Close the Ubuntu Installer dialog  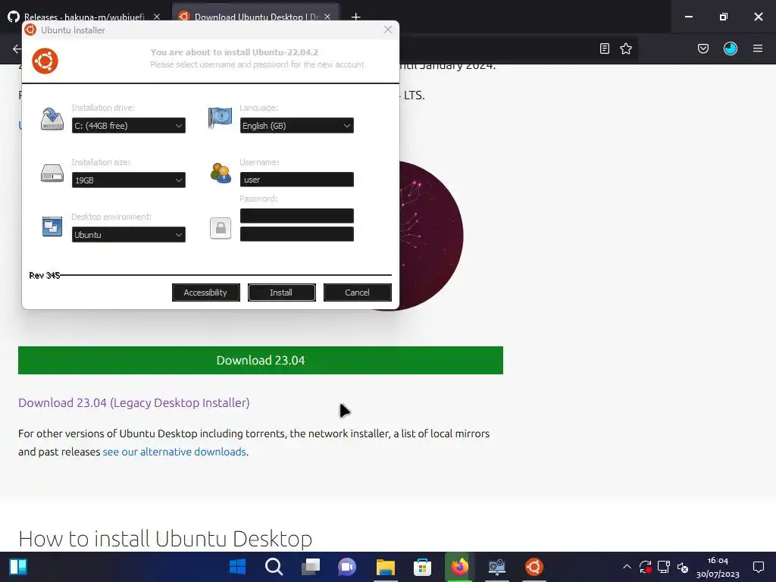[x=387, y=30]
